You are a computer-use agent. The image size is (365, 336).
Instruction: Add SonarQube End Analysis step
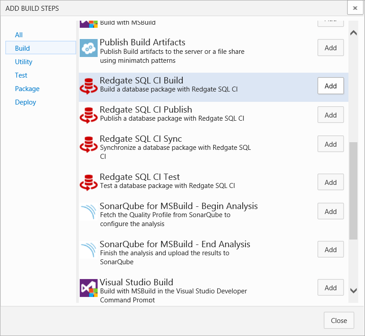click(x=331, y=250)
